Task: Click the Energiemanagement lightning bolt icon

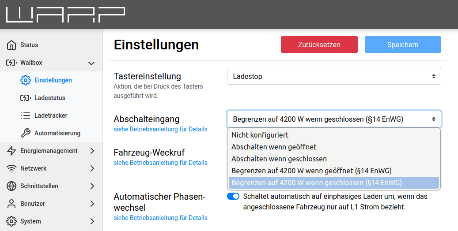Action: point(11,151)
